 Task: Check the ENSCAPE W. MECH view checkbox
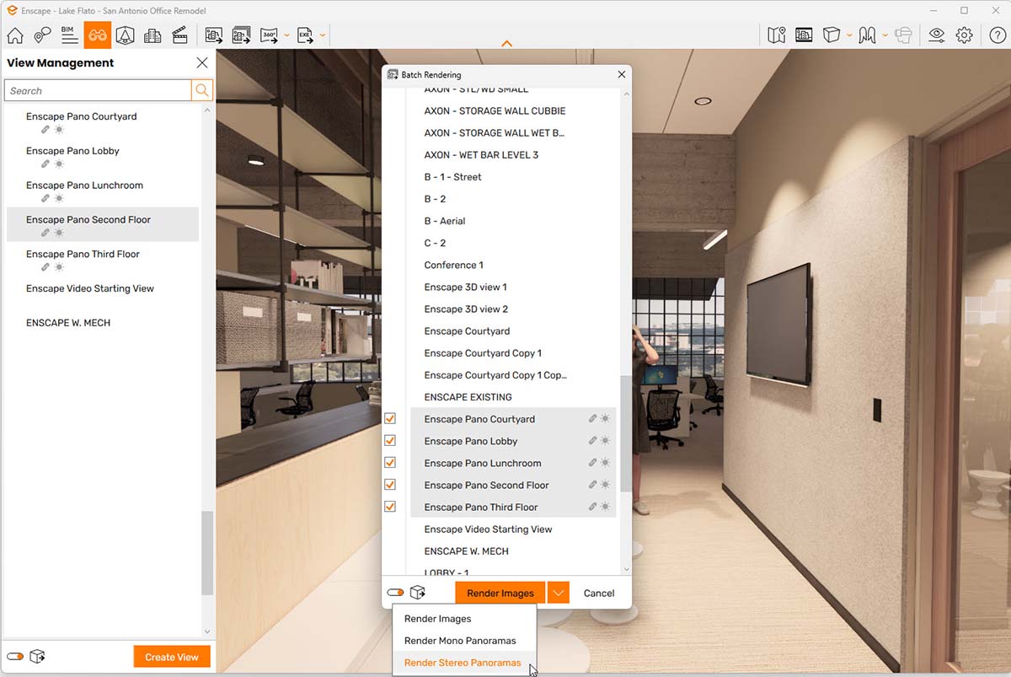(x=390, y=551)
